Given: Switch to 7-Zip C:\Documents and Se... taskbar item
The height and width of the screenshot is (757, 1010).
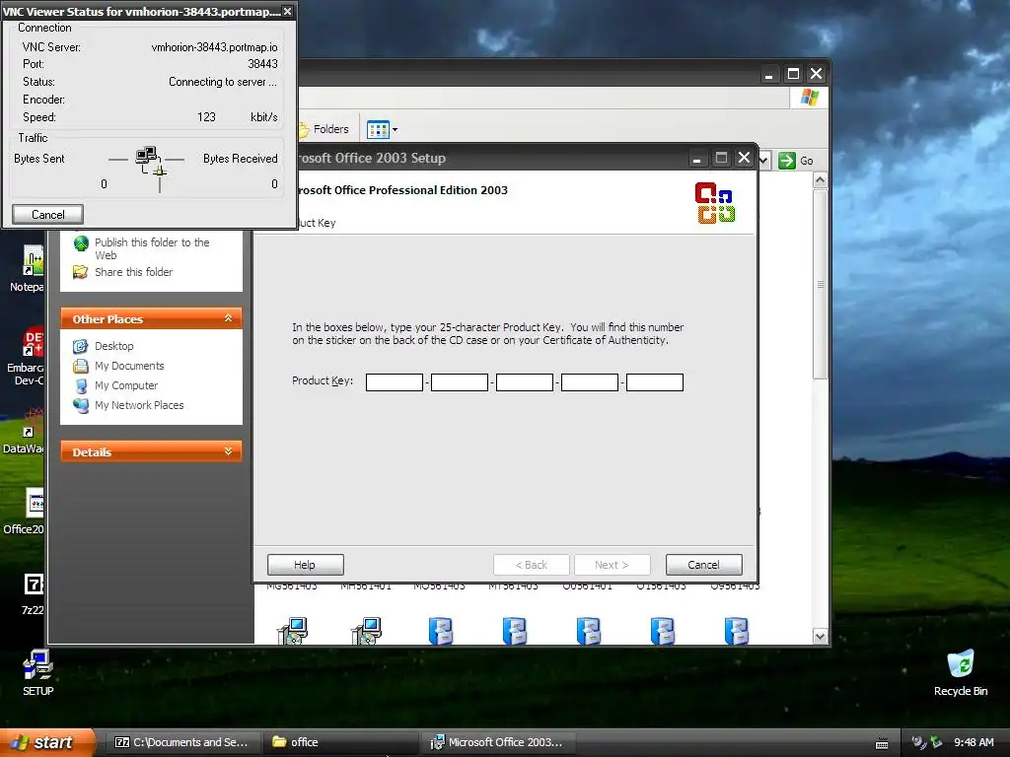Looking at the screenshot, I should click(182, 742).
